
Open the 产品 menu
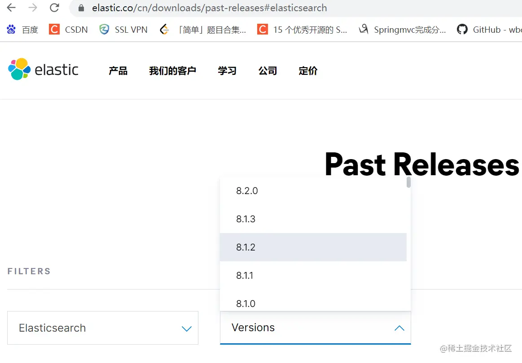pyautogui.click(x=118, y=71)
